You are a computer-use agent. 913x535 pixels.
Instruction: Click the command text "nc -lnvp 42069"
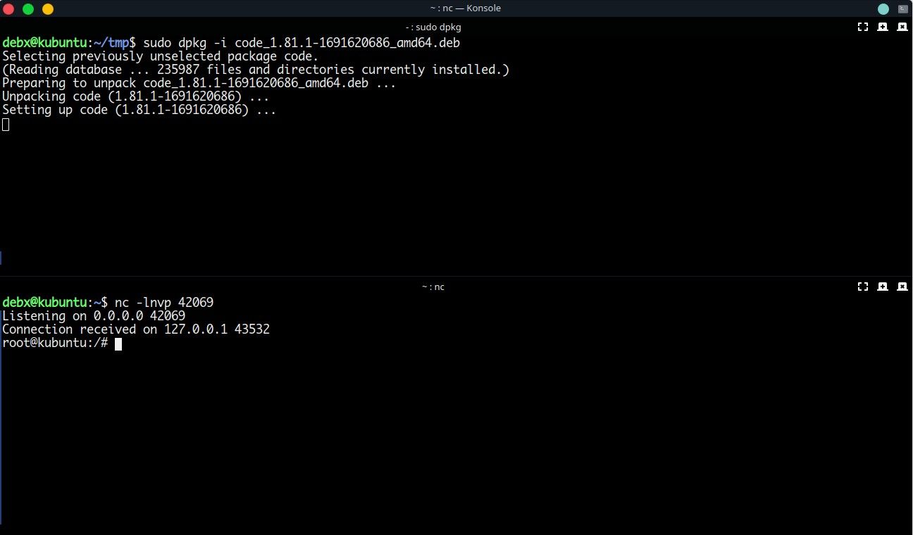pos(164,302)
